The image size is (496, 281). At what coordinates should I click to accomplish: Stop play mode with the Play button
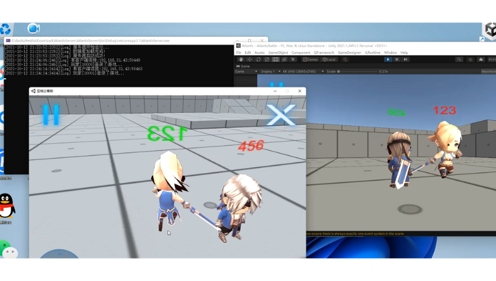coord(388,60)
